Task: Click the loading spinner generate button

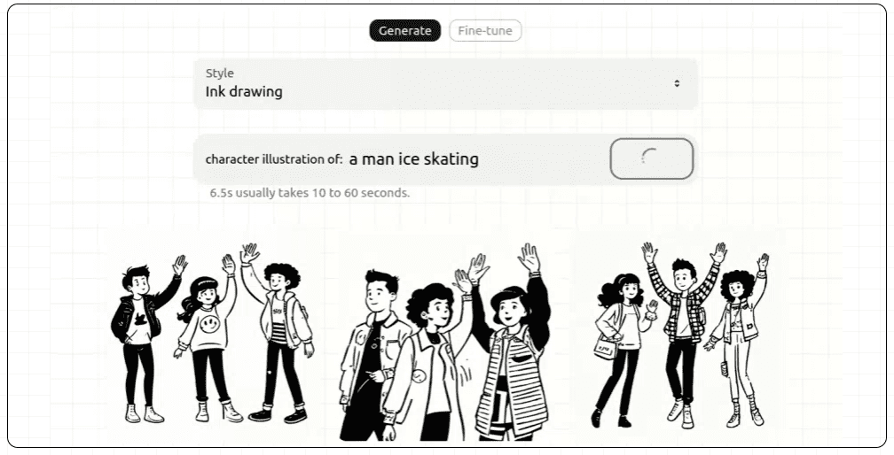Action: (x=651, y=158)
